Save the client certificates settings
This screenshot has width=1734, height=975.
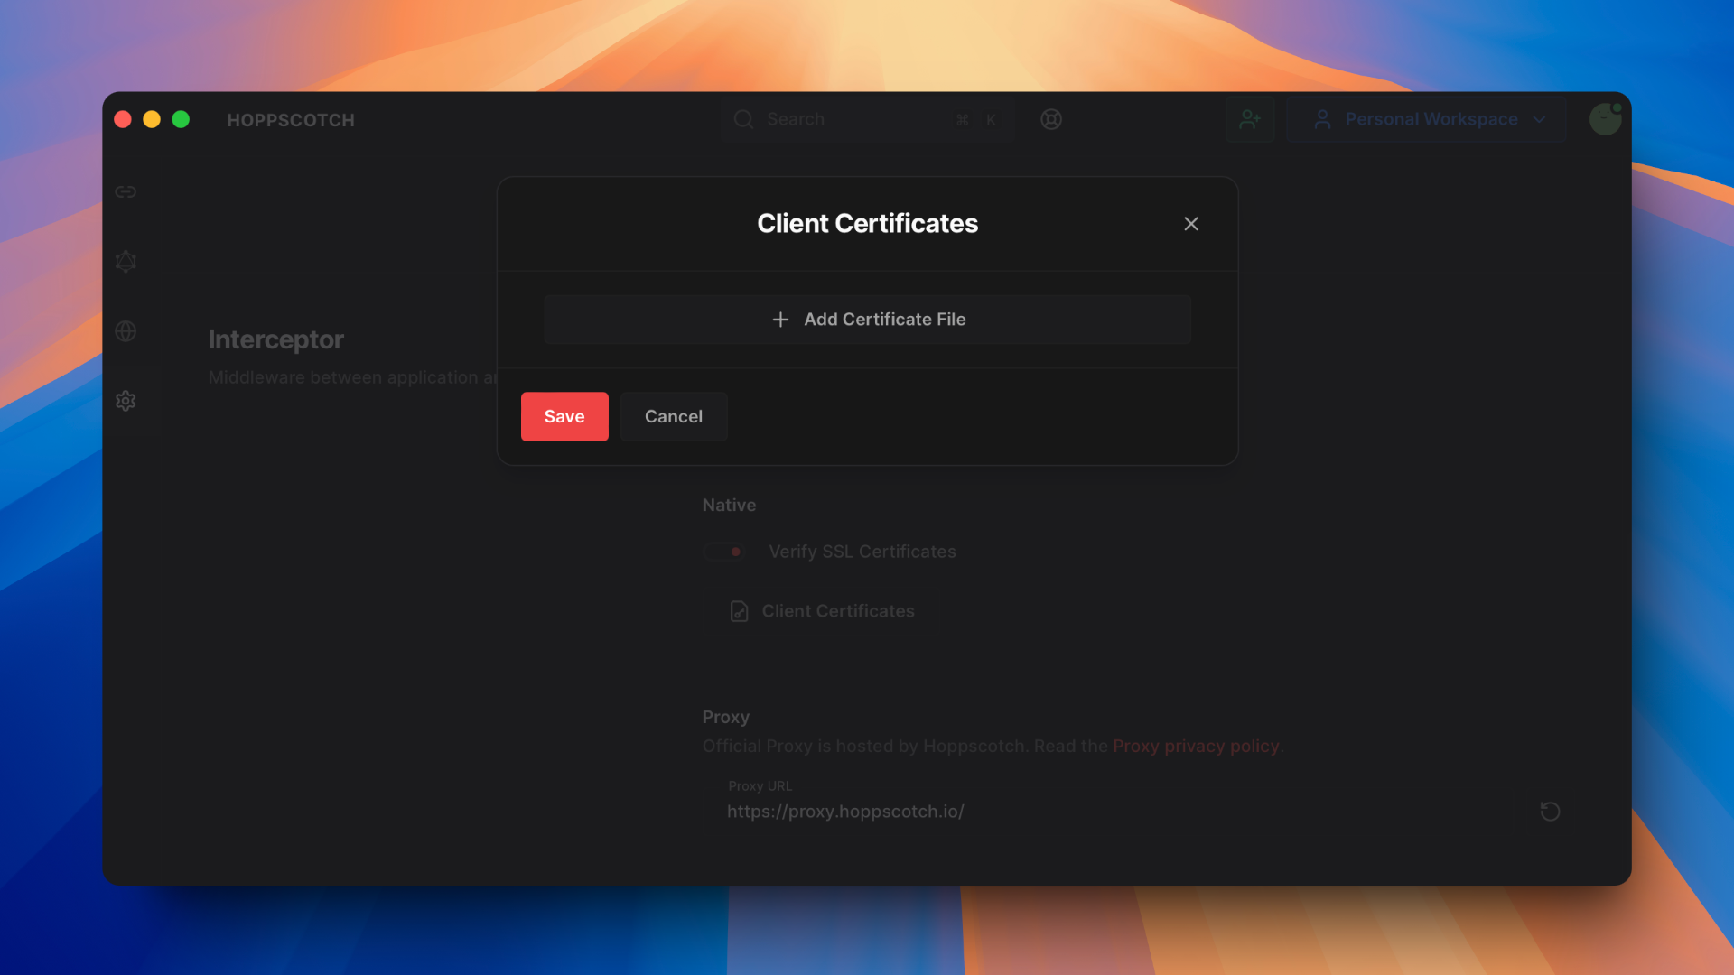564,416
